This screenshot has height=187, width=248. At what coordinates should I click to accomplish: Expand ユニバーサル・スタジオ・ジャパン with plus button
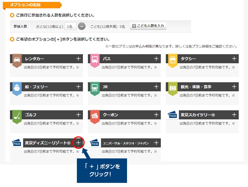coord(156,143)
